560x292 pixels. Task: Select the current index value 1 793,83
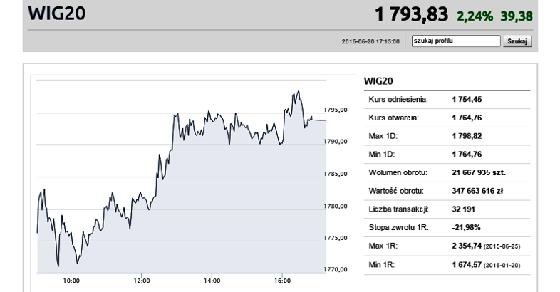tap(420, 15)
